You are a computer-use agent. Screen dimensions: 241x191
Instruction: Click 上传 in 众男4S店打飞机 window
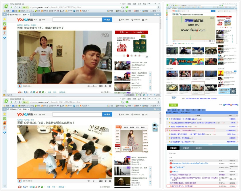click(x=145, y=115)
